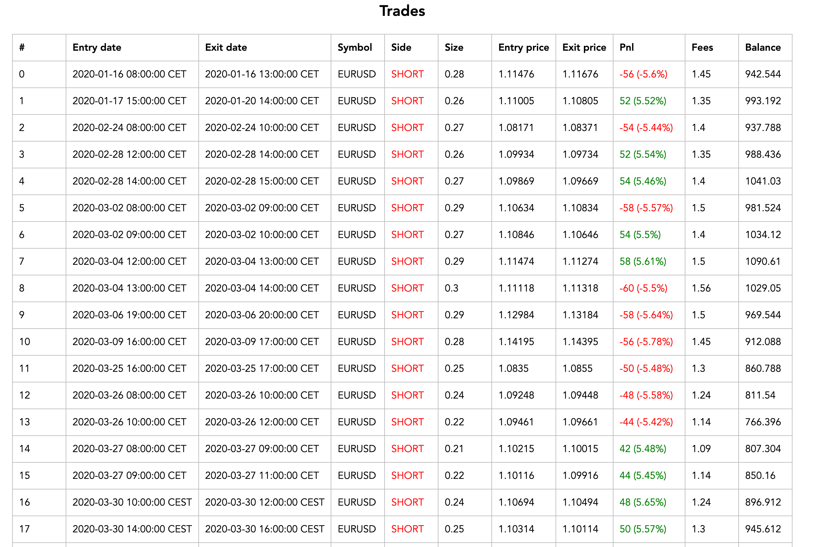Click EURUSD symbol in trade row 7
Screen dimensions: 814x547
click(356, 262)
